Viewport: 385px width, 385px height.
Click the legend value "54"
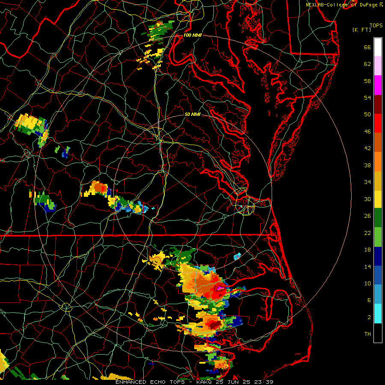367,98
